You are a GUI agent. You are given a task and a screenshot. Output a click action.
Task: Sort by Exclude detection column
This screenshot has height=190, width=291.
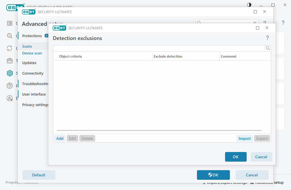coord(168,56)
